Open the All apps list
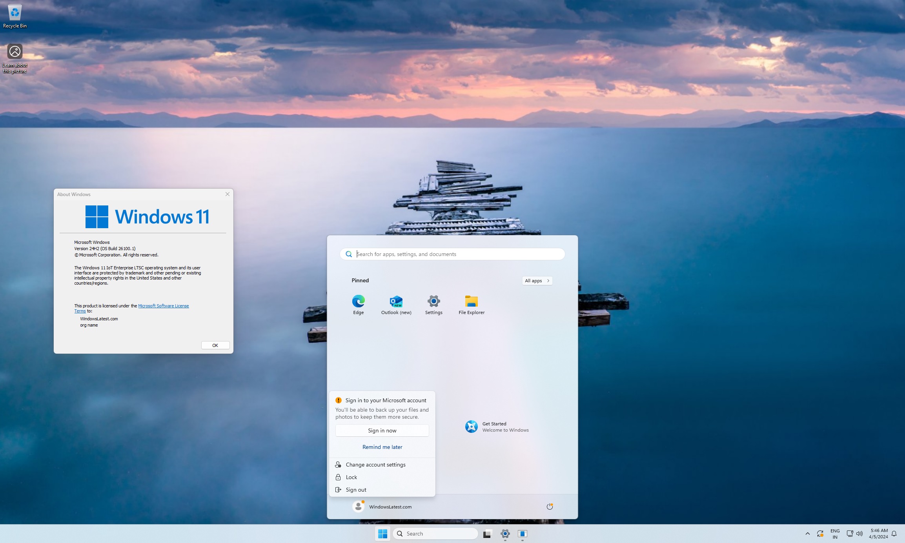This screenshot has width=905, height=543. point(537,280)
